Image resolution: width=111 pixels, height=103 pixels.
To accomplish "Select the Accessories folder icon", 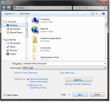I will (x=35, y=49).
